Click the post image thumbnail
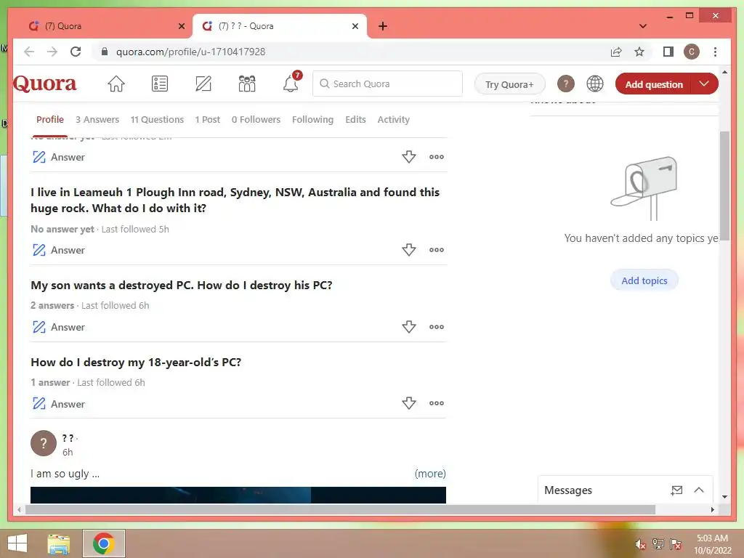 [238, 495]
